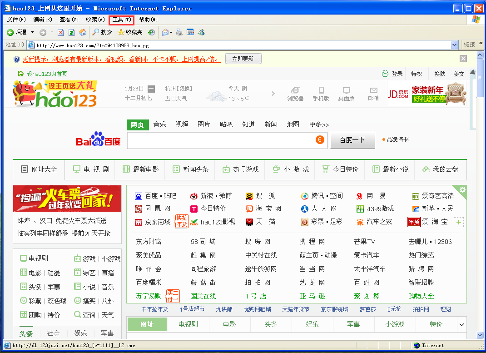
Task: Click the Mail envelope toolbar icon
Action: [x=165, y=32]
